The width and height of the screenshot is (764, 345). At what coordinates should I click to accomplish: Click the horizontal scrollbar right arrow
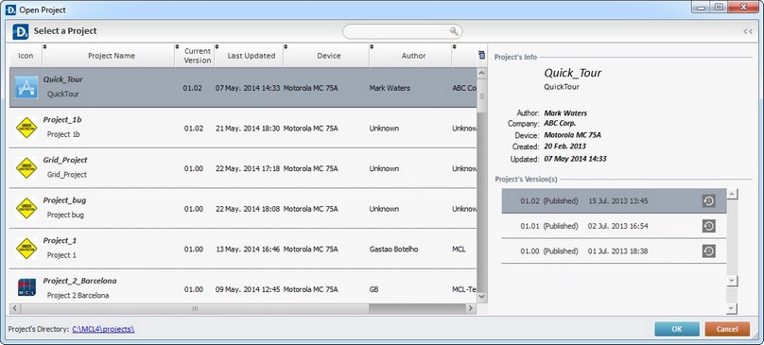click(471, 308)
